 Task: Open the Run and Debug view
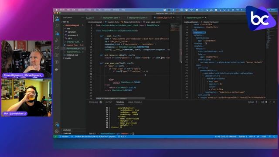[57, 41]
